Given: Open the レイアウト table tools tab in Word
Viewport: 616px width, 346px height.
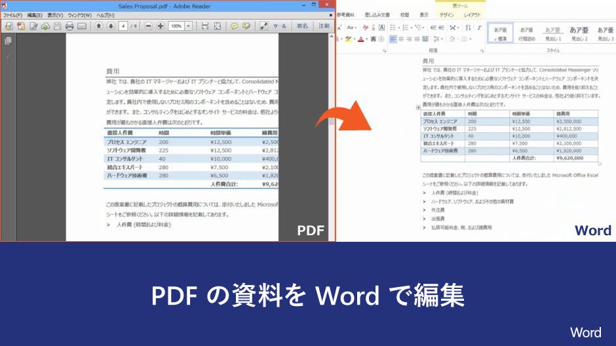Looking at the screenshot, I should 472,14.
